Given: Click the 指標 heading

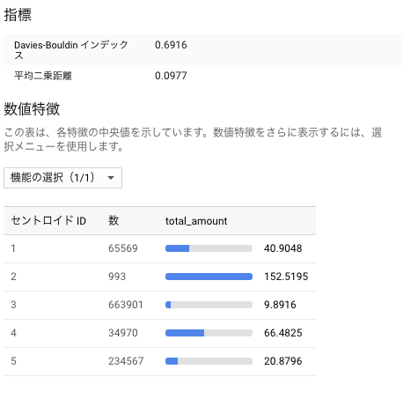Looking at the screenshot, I should [x=18, y=15].
